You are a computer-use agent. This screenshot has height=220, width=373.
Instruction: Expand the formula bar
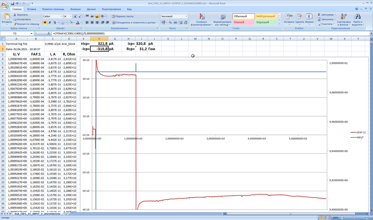tap(371, 34)
